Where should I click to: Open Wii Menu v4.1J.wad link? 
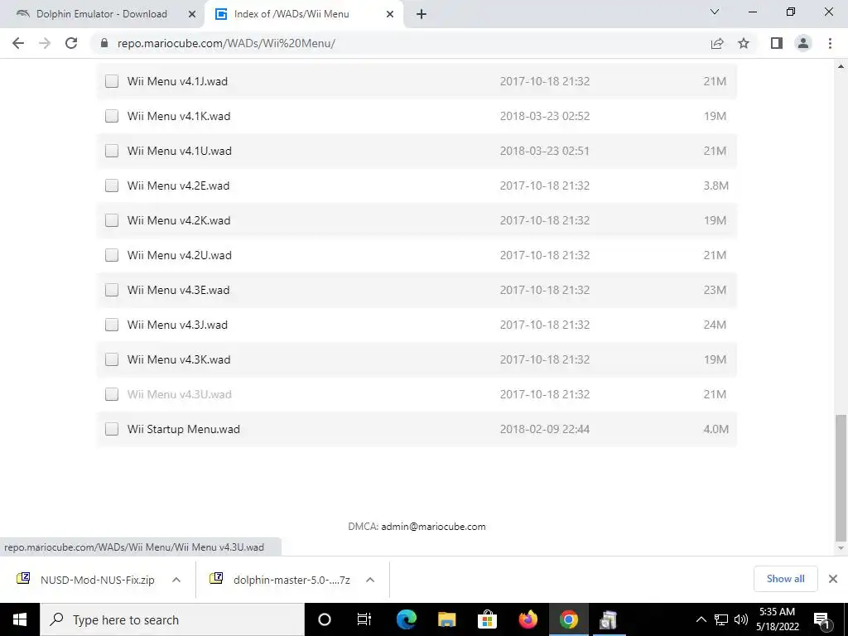click(x=177, y=81)
